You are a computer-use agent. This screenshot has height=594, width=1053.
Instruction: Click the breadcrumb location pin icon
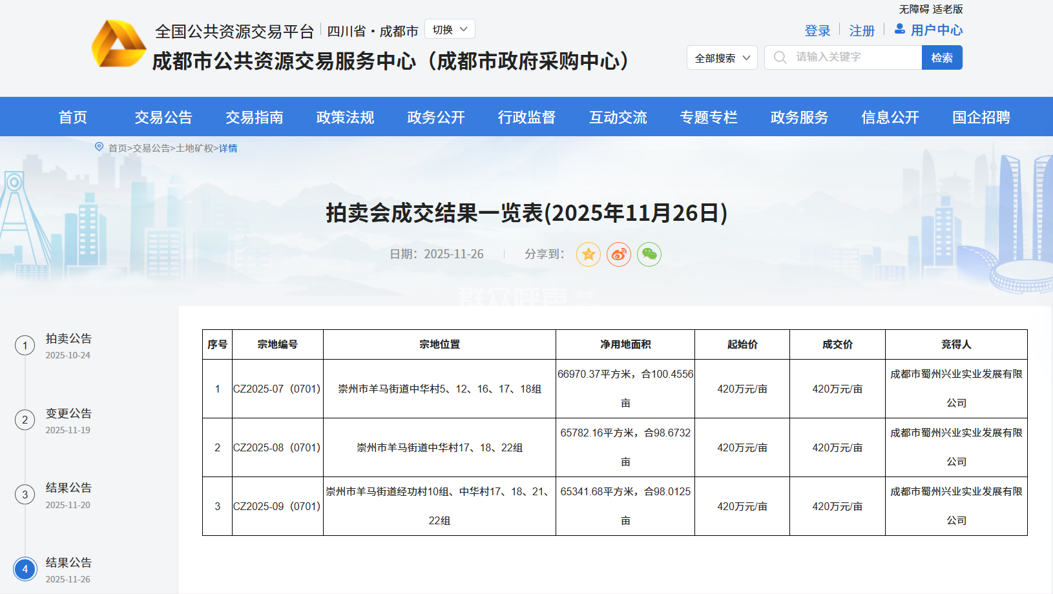(x=99, y=147)
